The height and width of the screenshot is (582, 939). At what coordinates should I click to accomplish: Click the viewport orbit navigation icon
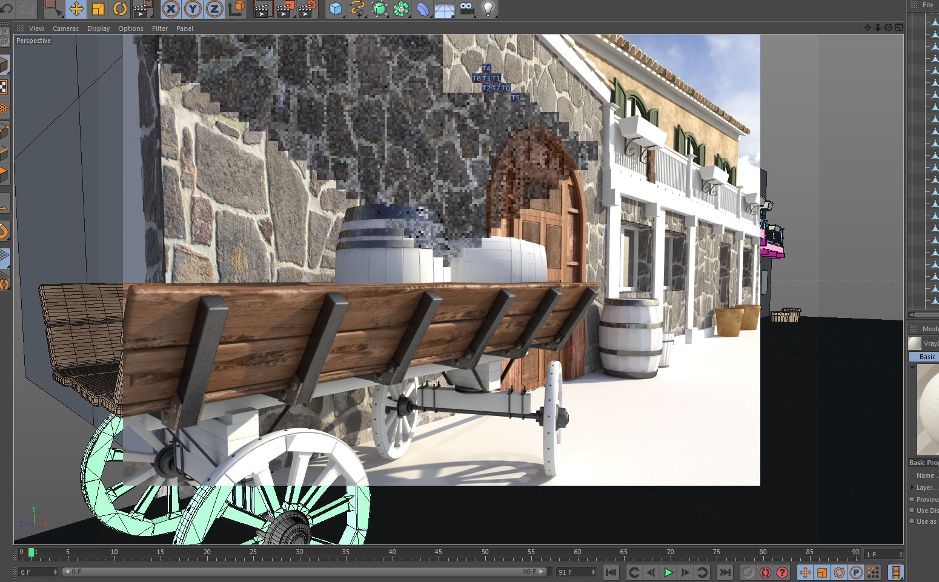tap(888, 28)
